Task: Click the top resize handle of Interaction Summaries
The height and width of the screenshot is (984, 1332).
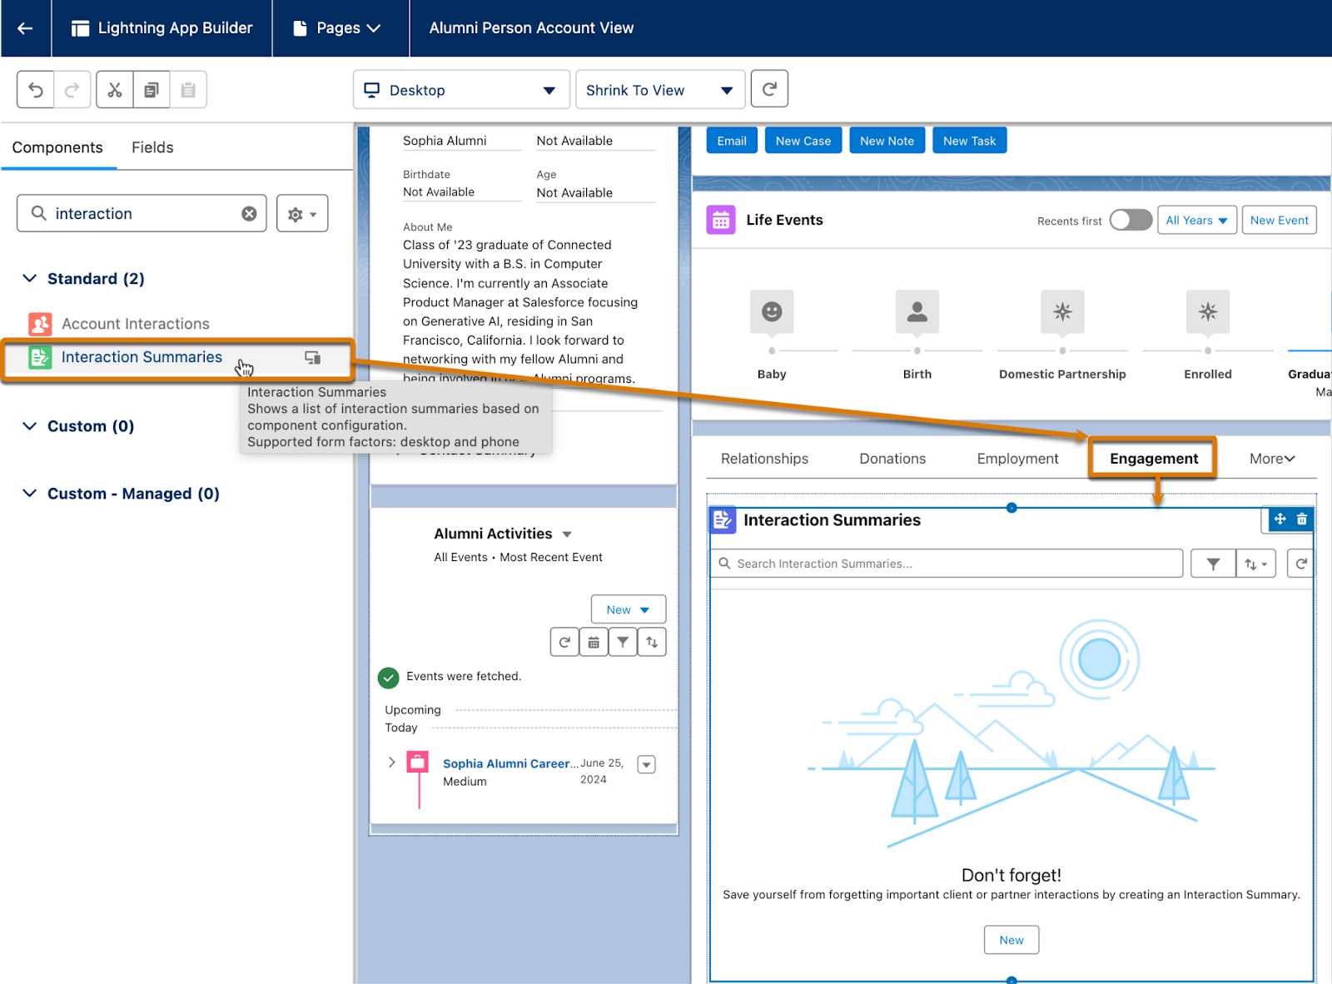Action: point(1011,507)
